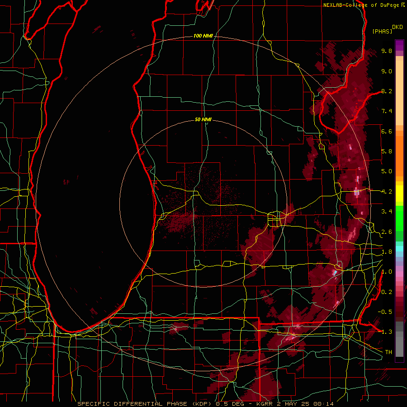Click the "KGRR" station ID in the caption
This screenshot has height=407, width=407.
click(264, 404)
